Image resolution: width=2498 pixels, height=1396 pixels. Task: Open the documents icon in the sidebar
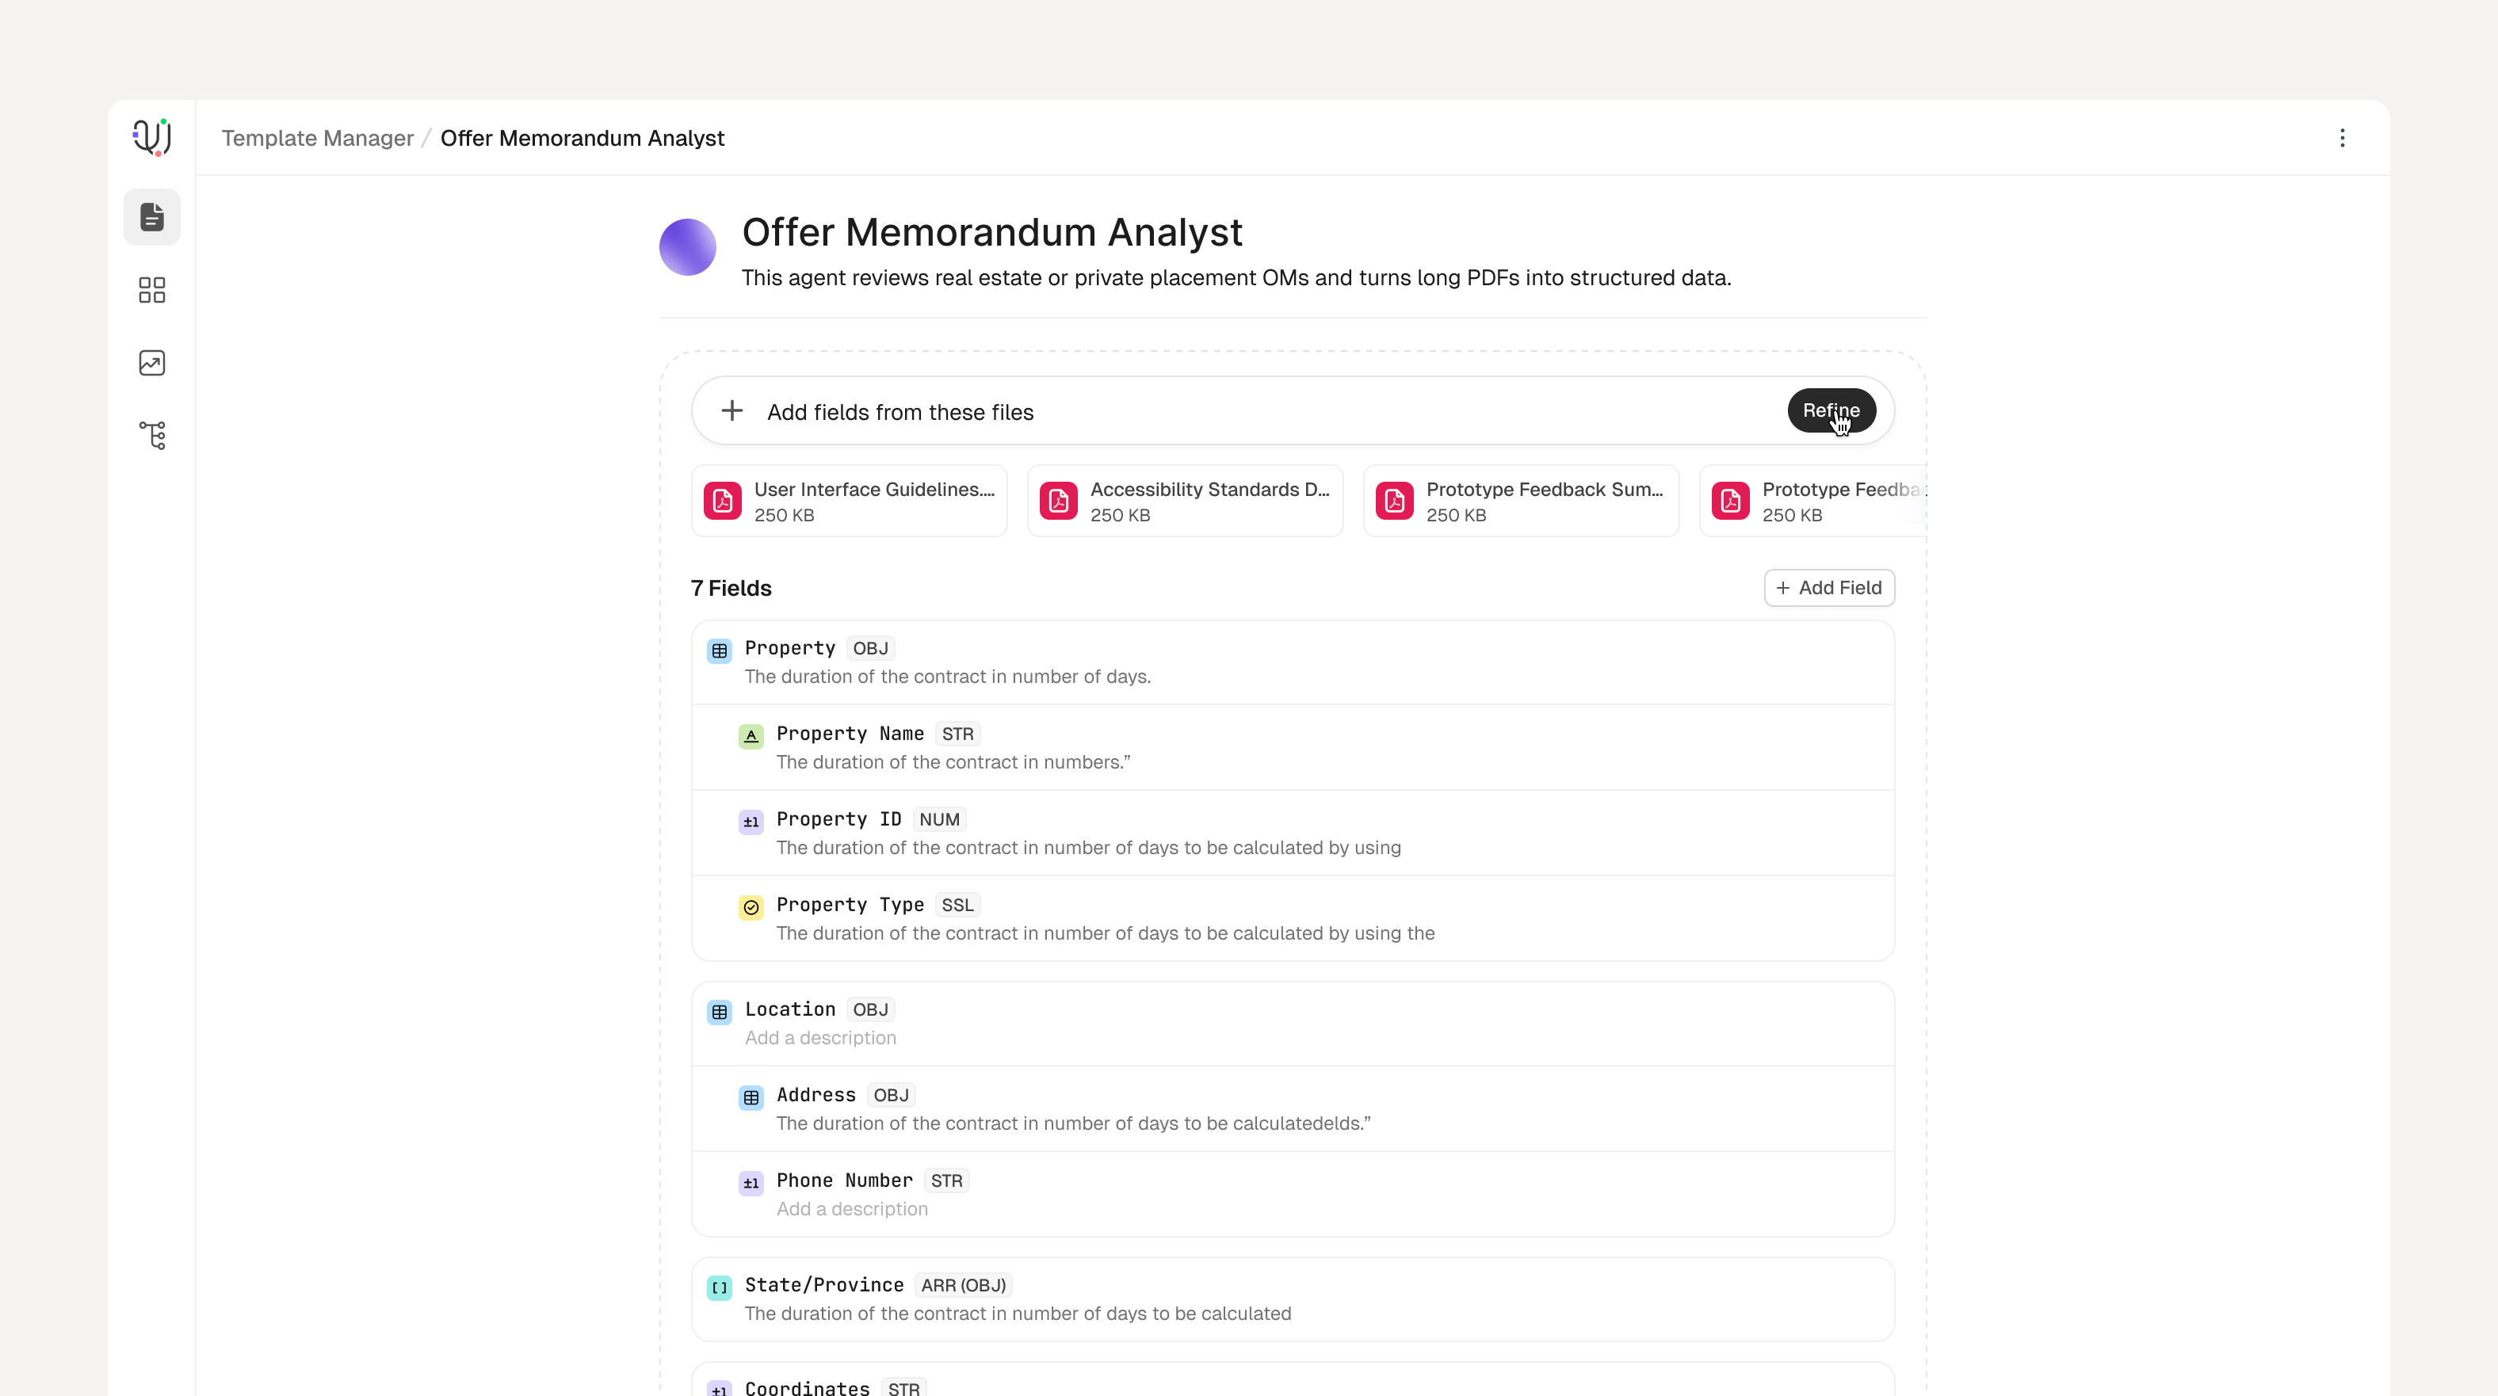152,217
